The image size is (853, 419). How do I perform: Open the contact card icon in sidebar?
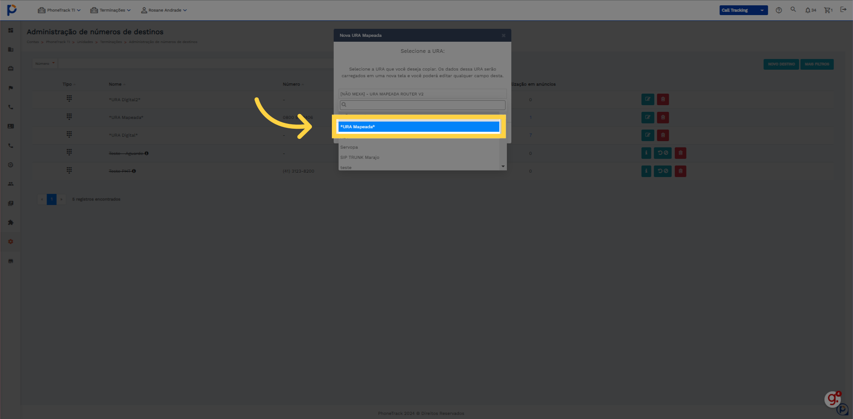click(x=11, y=126)
